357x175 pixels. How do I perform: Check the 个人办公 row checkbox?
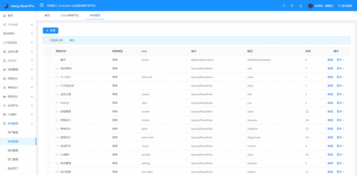[49, 77]
